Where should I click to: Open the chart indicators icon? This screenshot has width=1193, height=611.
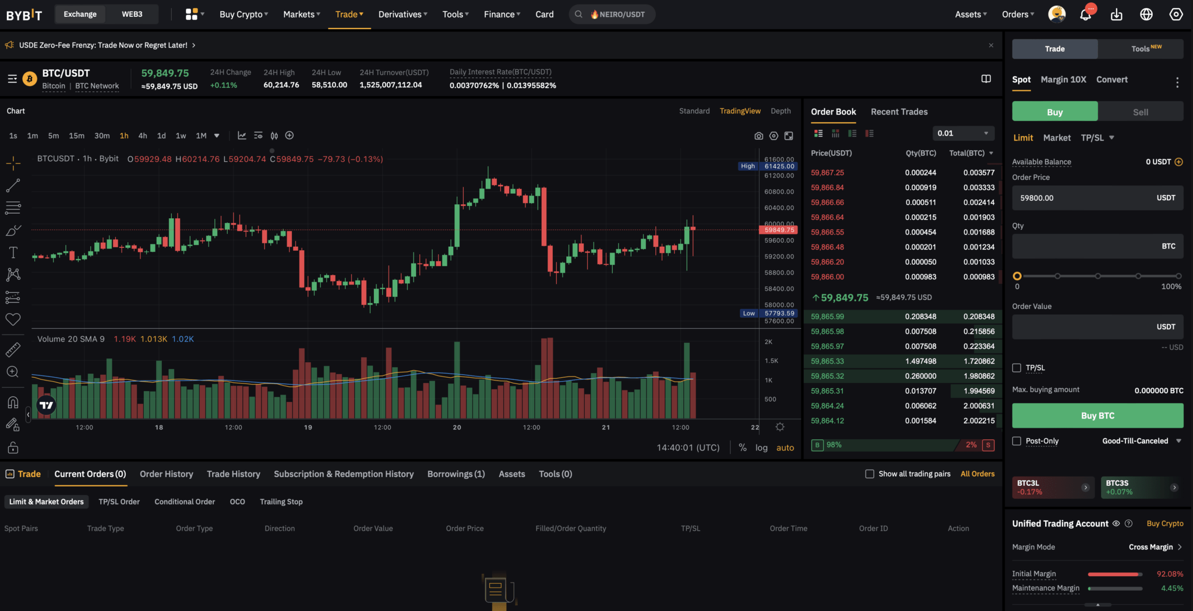tap(242, 136)
